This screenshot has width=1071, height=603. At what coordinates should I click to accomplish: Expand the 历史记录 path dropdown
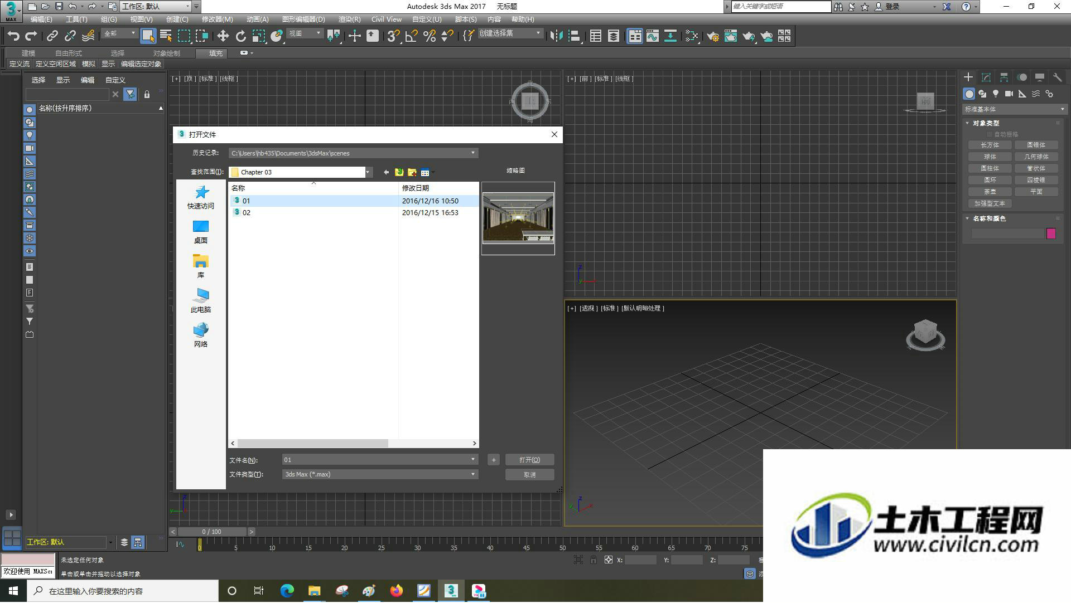pyautogui.click(x=473, y=153)
